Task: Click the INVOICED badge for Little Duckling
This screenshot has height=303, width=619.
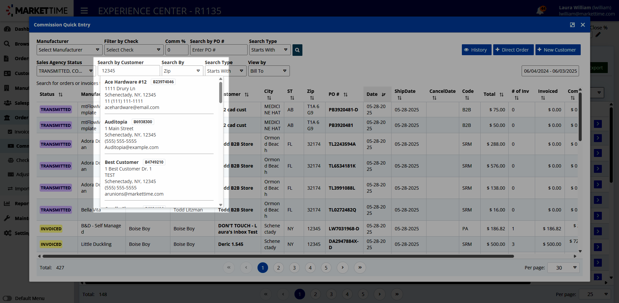Action: pos(51,244)
